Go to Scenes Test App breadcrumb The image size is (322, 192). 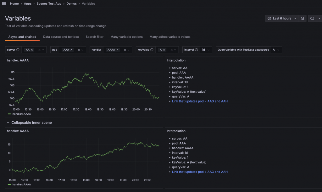coord(49,4)
